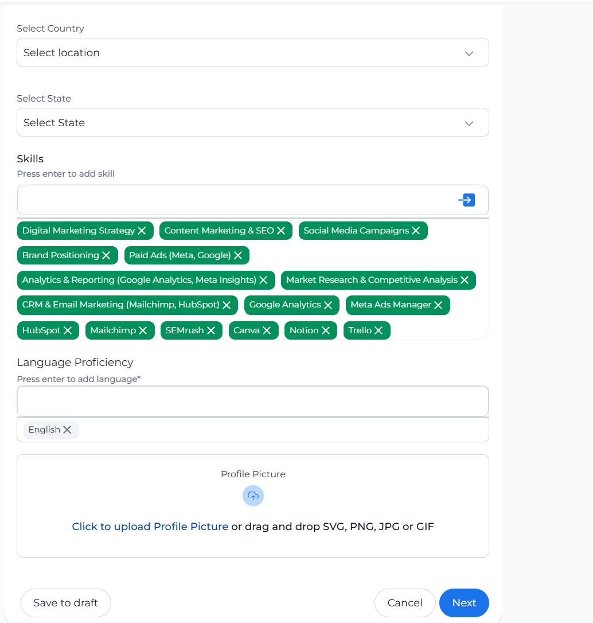Click Save to draft
Screen dimensions: 593x623
click(x=66, y=603)
